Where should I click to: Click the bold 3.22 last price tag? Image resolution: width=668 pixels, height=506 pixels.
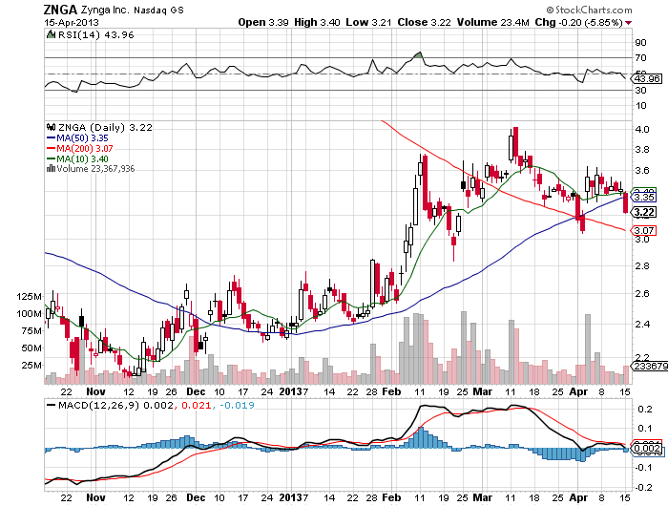(644, 212)
